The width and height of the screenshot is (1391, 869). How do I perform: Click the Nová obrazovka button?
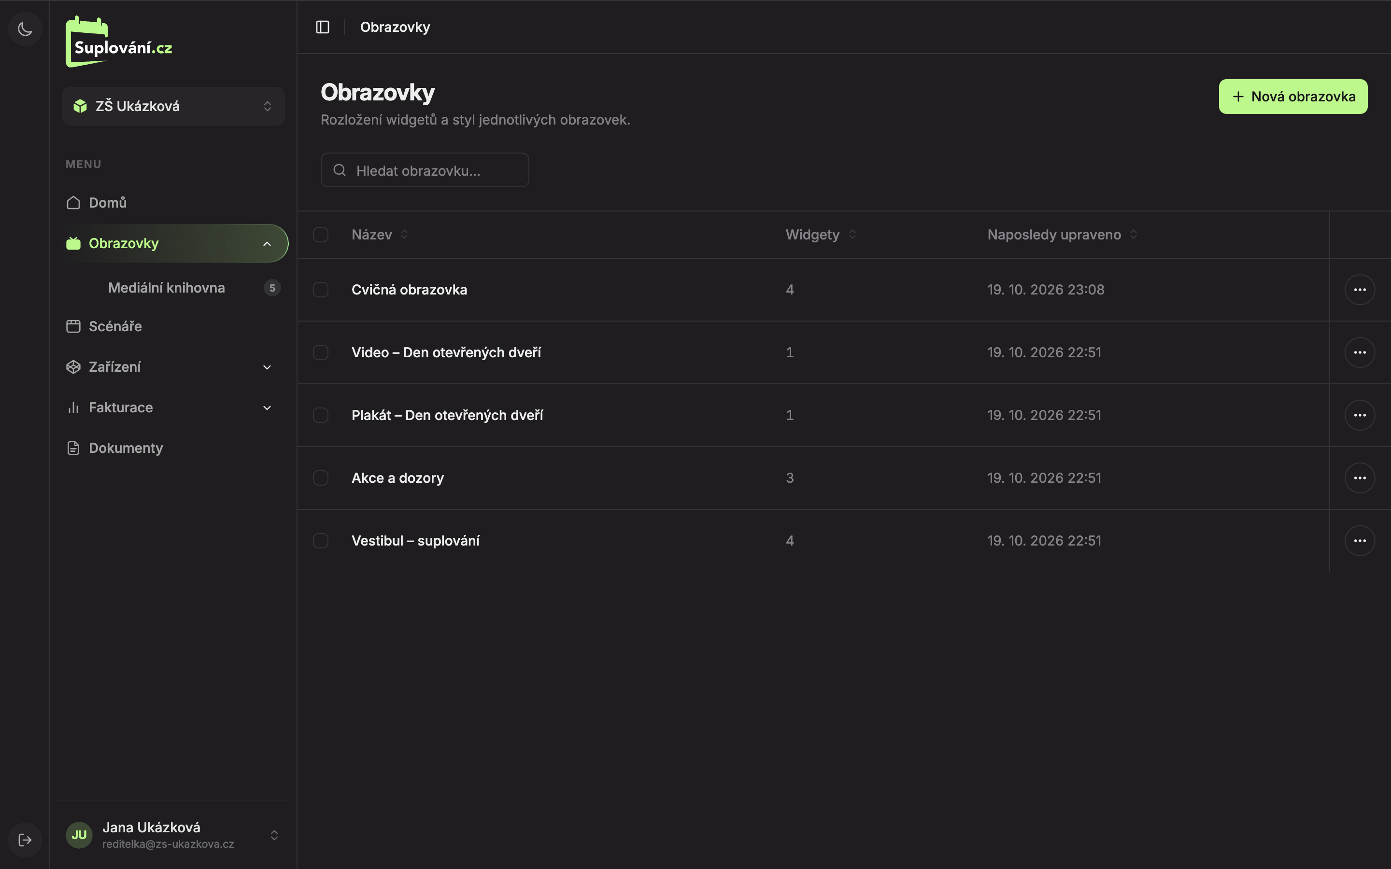tap(1292, 97)
